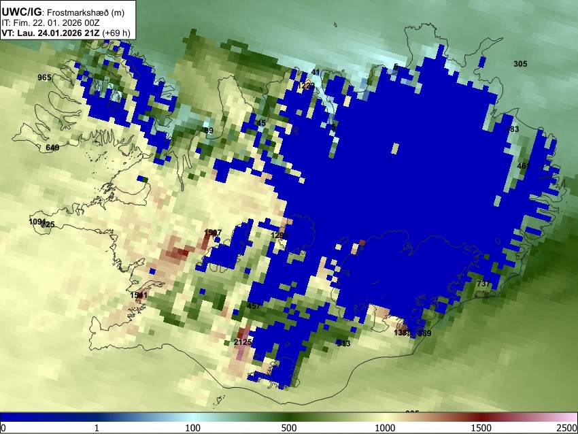Viewport: 578px width, 434px height.
Task: Click the frost-level colour scale bar
Action: (289, 417)
